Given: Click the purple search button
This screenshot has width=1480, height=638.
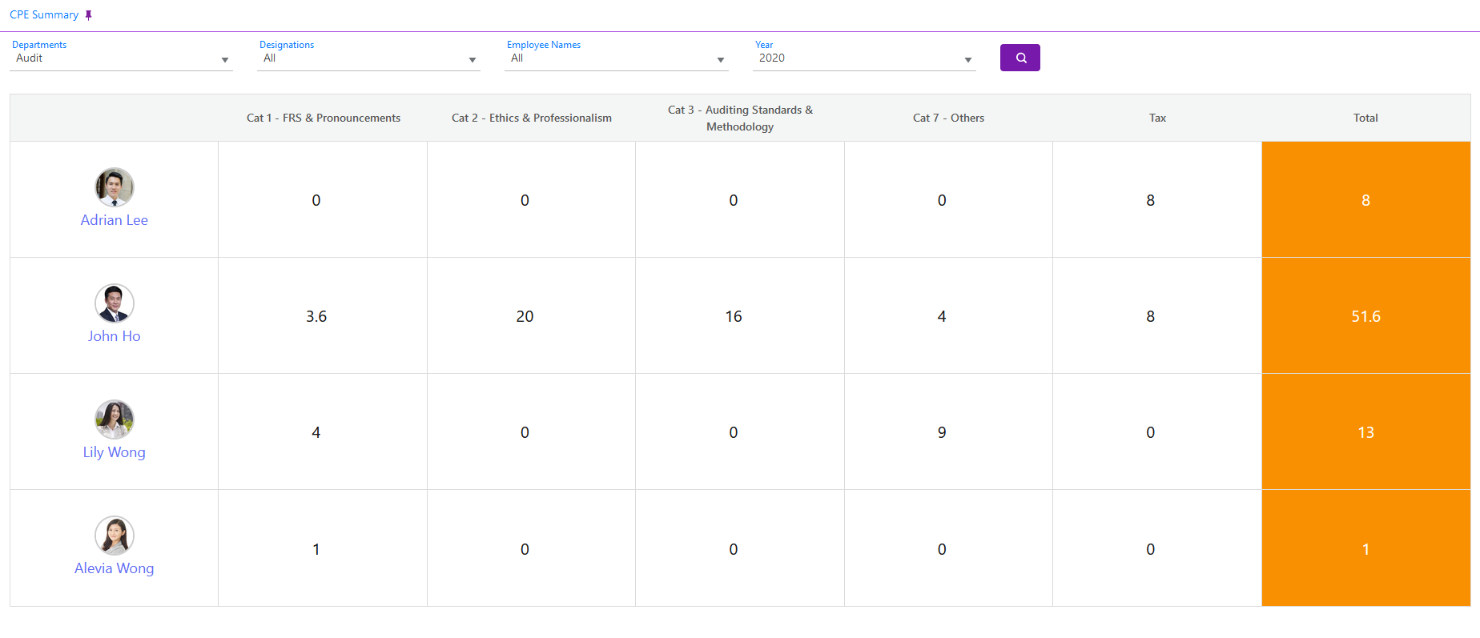Looking at the screenshot, I should pyautogui.click(x=1020, y=58).
